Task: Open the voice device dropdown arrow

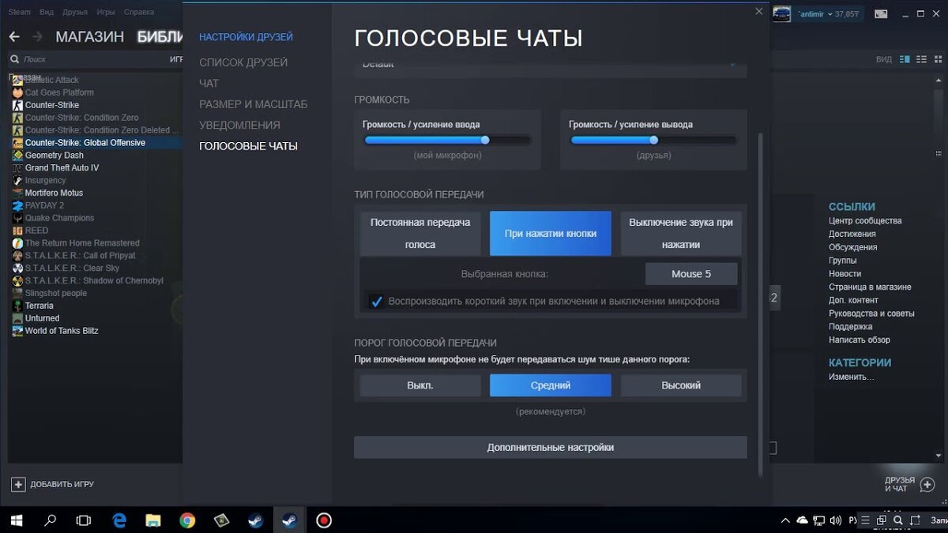Action: pyautogui.click(x=732, y=64)
